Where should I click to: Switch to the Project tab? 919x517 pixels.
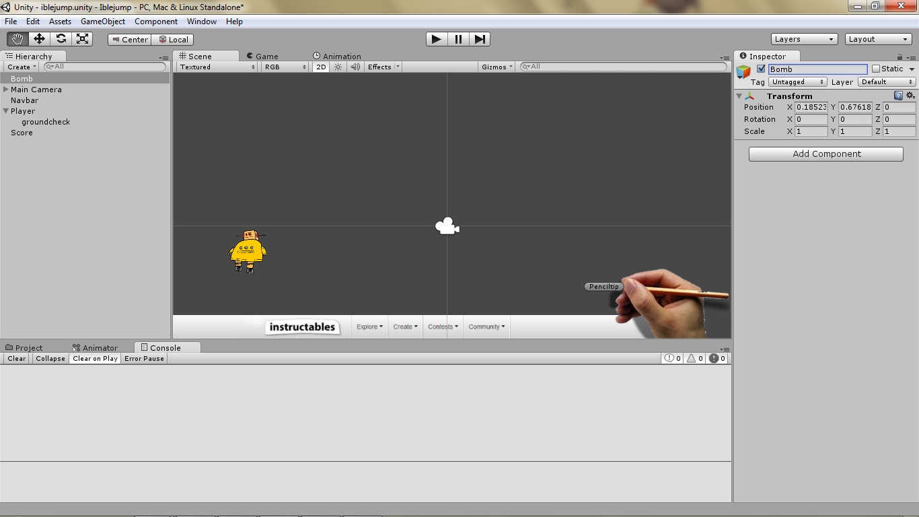[24, 348]
